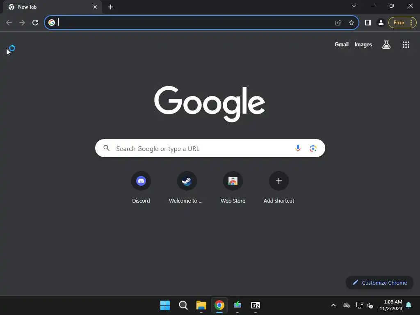This screenshot has height=315, width=420.
Task: Share this page using share icon
Action: click(338, 23)
